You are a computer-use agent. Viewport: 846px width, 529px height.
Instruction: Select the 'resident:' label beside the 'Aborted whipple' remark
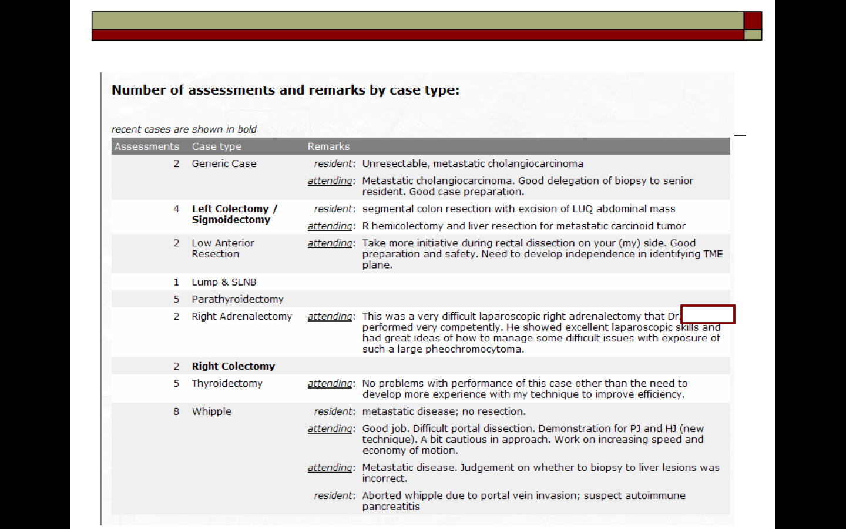[x=334, y=495]
